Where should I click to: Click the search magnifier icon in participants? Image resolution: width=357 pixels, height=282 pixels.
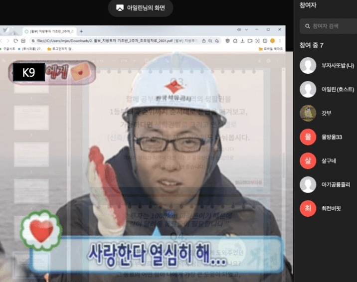307,26
